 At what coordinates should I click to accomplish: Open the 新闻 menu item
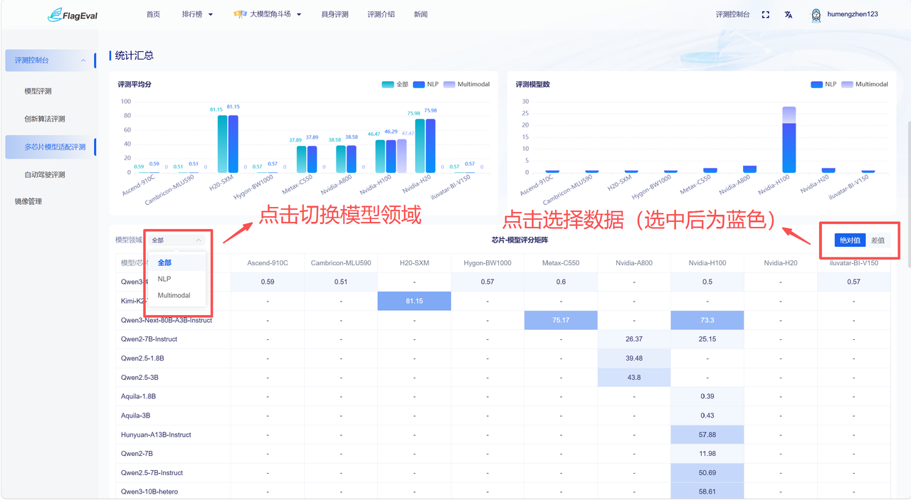(x=421, y=14)
